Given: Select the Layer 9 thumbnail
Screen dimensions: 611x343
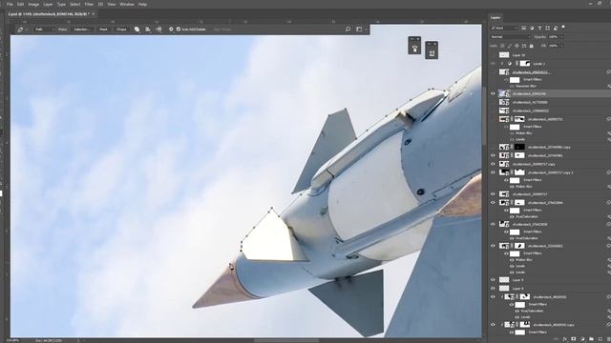Looking at the screenshot, I should click(x=504, y=280).
